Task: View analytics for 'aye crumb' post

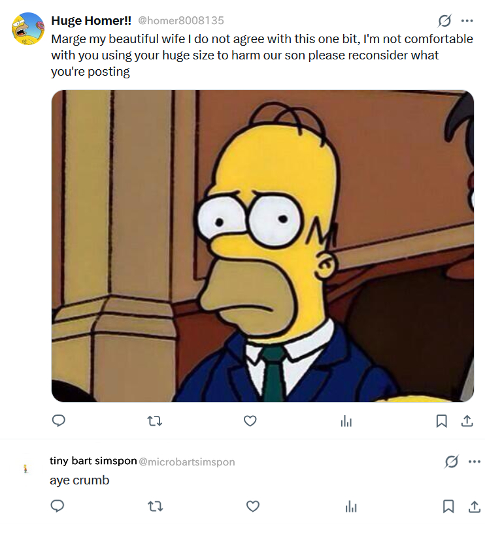Action: (x=351, y=507)
